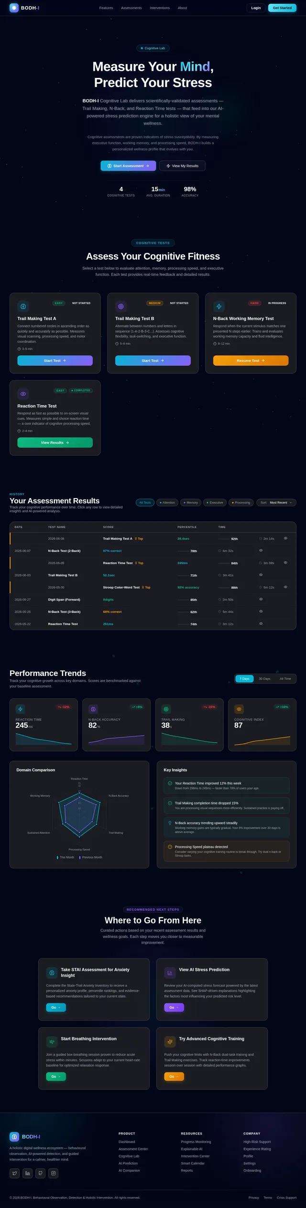Click the GitHub icon in the footer
Image resolution: width=306 pixels, height=1208 pixels.
point(41,1173)
